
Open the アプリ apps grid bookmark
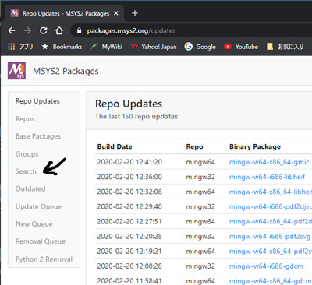tap(20, 47)
